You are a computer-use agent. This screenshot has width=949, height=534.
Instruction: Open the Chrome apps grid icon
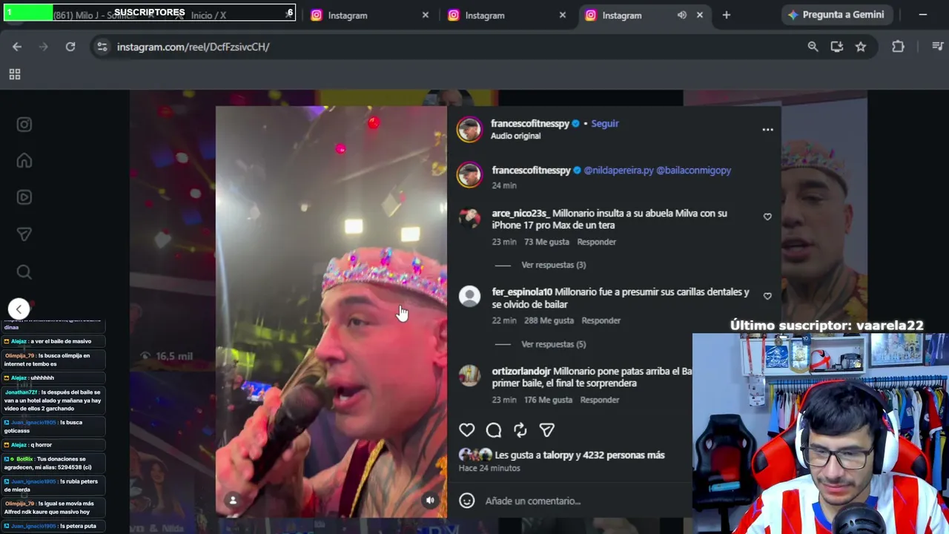[x=15, y=74]
